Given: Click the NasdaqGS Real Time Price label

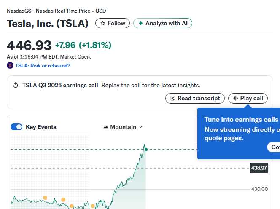Looking at the screenshot, I should (56, 11).
